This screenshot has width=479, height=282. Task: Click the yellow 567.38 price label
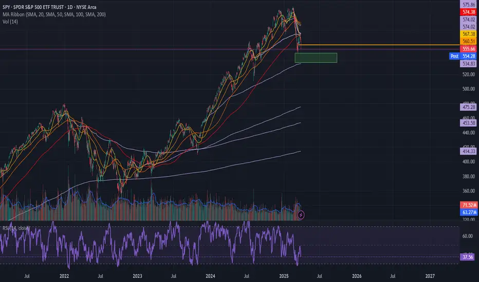pos(469,34)
